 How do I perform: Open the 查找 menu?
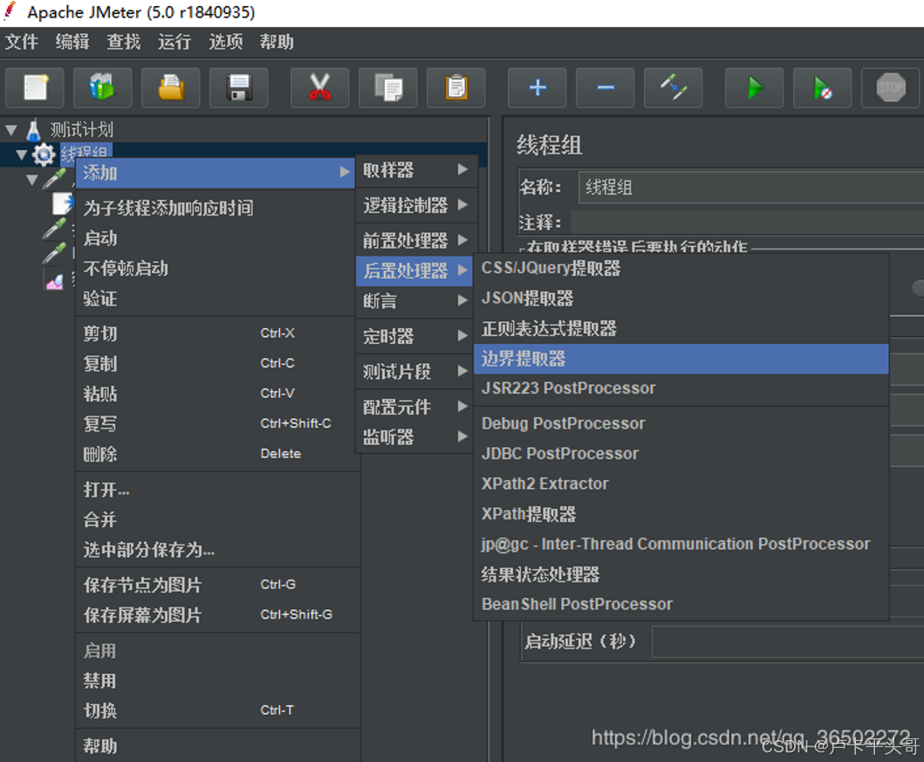tap(124, 42)
